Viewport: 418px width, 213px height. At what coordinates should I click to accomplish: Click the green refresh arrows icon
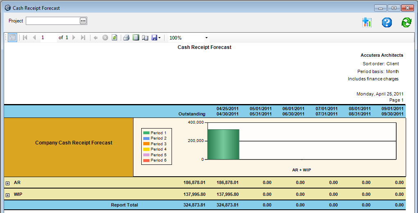pos(406,22)
